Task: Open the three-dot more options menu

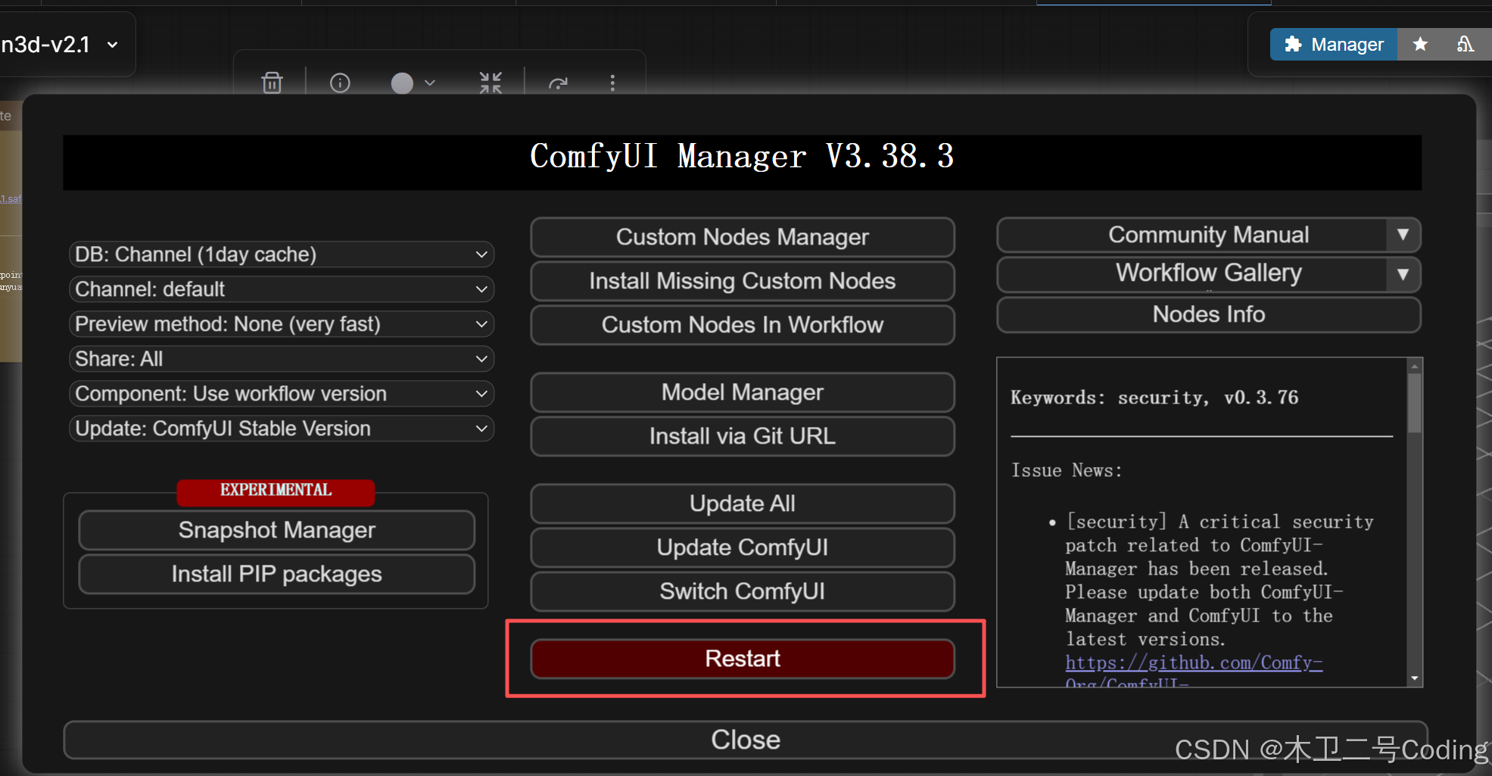Action: click(x=612, y=83)
